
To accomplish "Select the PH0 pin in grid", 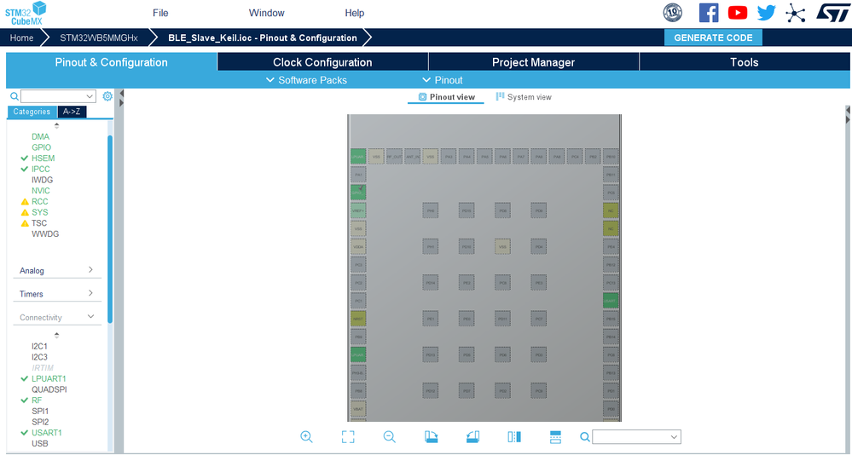I will click(x=431, y=210).
